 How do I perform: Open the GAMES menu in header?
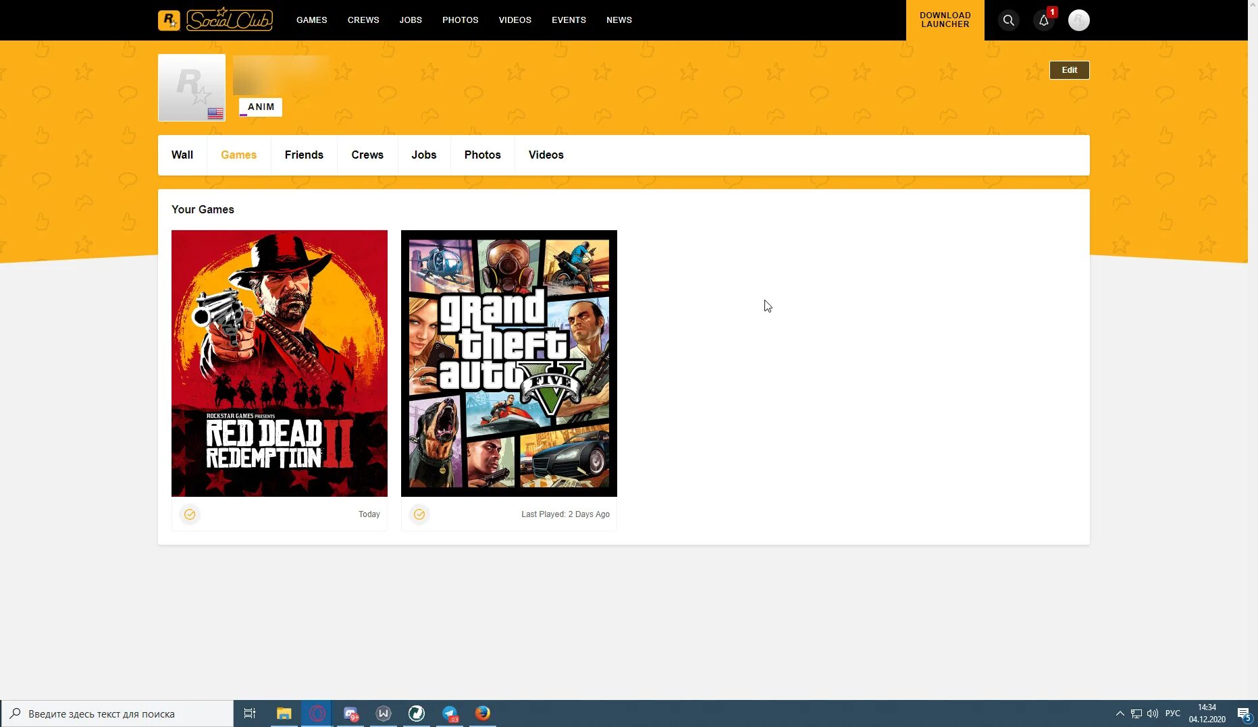click(x=312, y=20)
